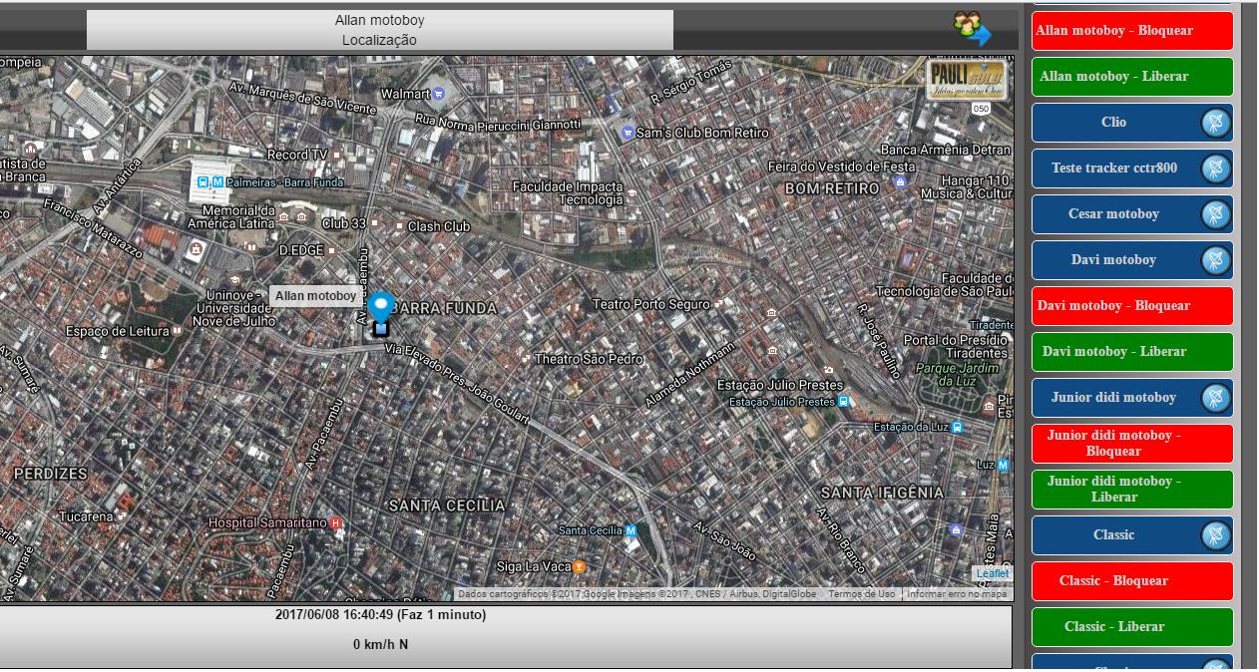1259x672 pixels.
Task: Open Termos de Uso link on map
Action: [x=861, y=594]
